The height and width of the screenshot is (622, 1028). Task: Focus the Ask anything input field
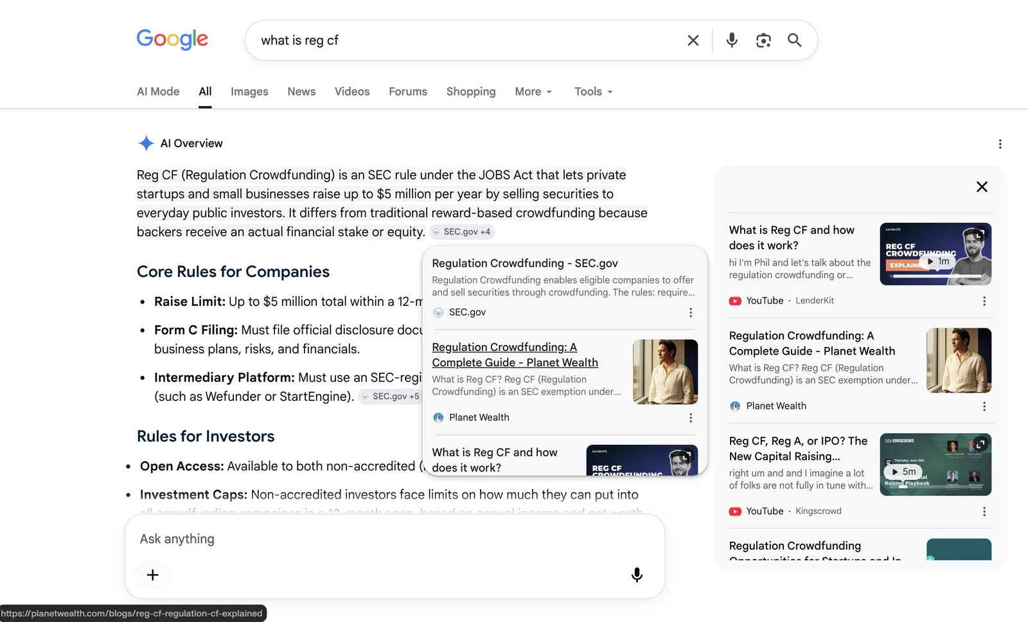coord(394,539)
